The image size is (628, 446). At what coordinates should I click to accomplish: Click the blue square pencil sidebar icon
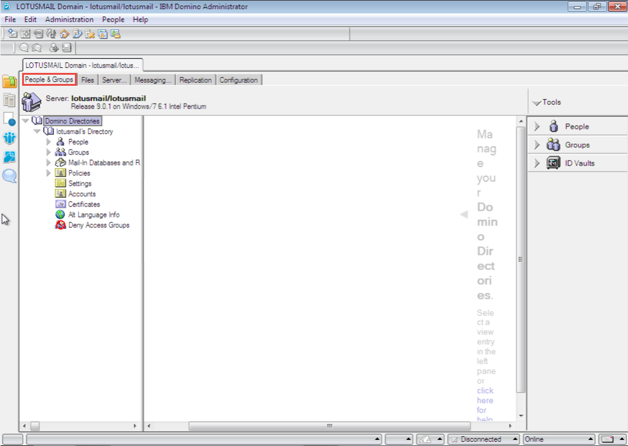coord(10,157)
